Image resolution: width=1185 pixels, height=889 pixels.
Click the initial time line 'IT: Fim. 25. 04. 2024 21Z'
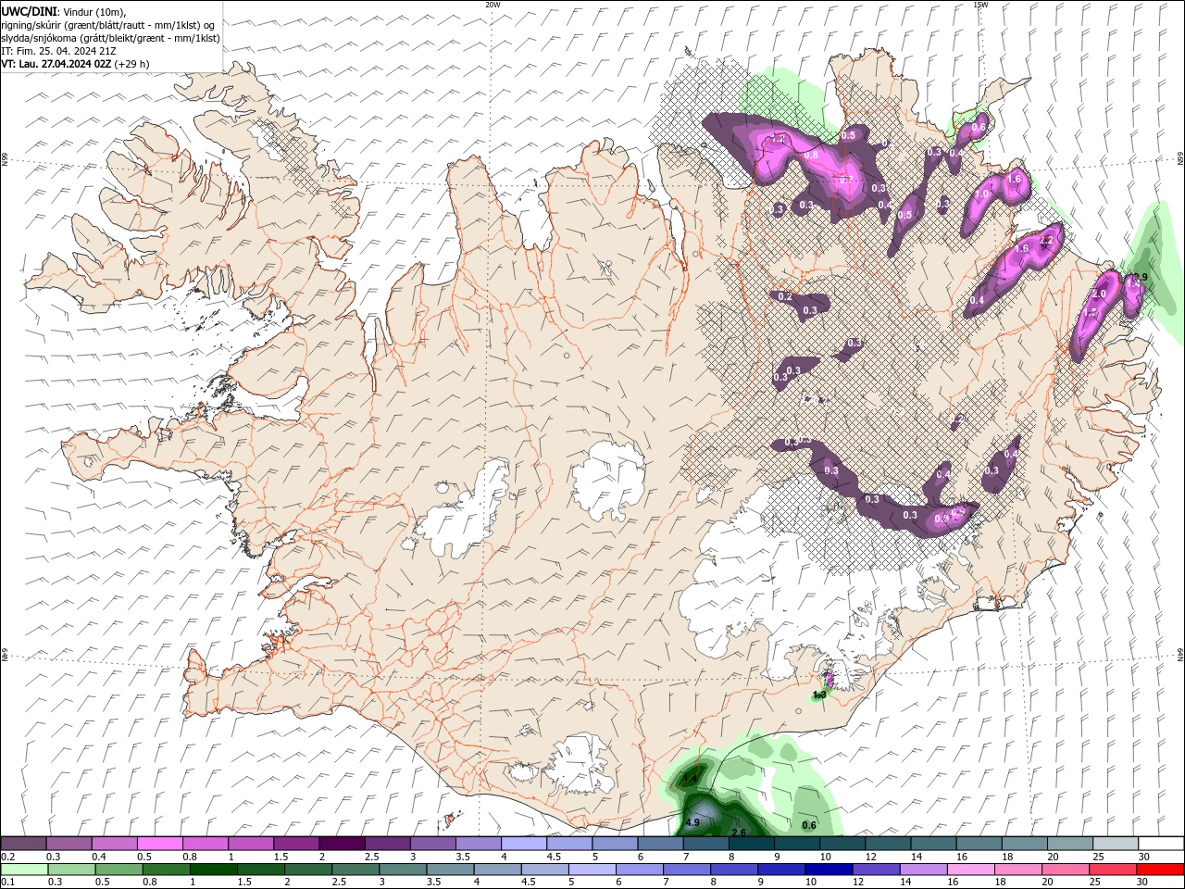click(58, 51)
